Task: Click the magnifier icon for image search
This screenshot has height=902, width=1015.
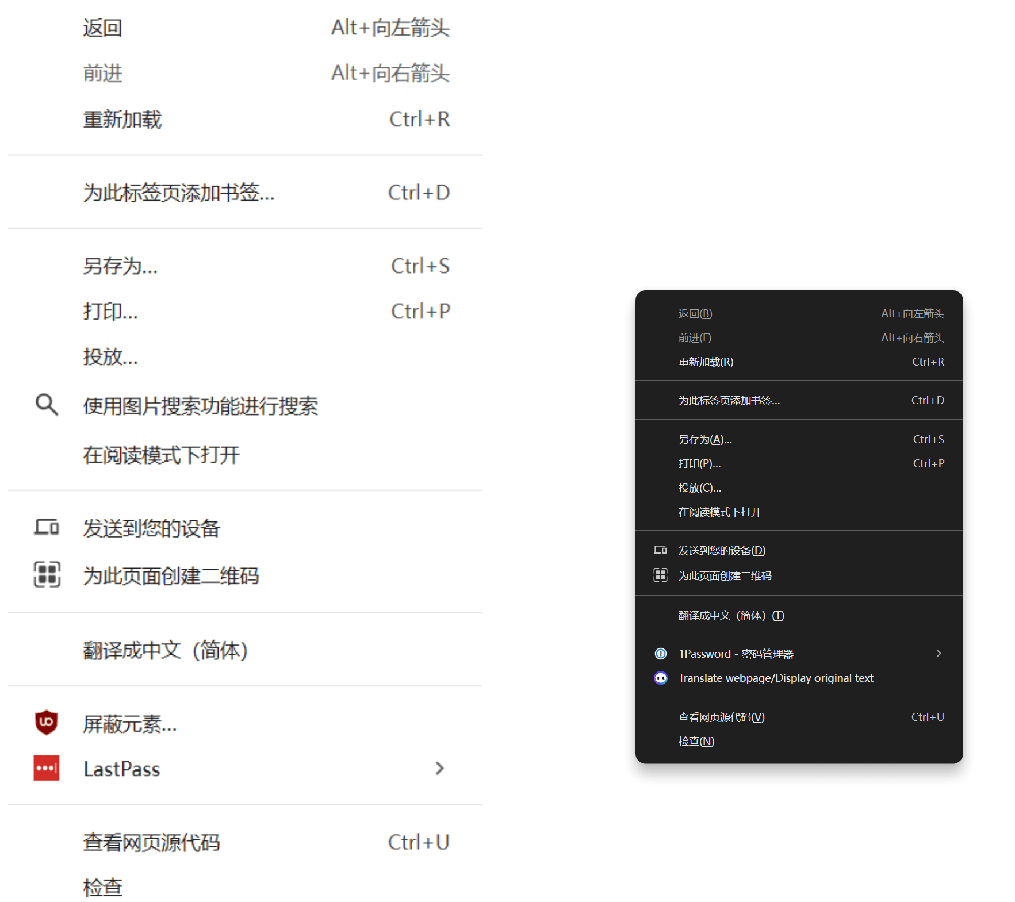Action: pyautogui.click(x=47, y=405)
